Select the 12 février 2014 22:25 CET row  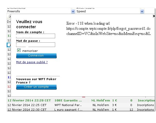(x=81, y=105)
